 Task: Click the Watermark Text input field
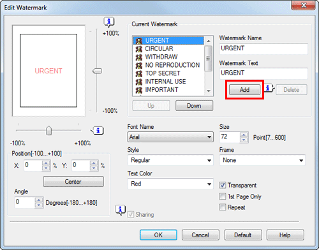pyautogui.click(x=263, y=73)
